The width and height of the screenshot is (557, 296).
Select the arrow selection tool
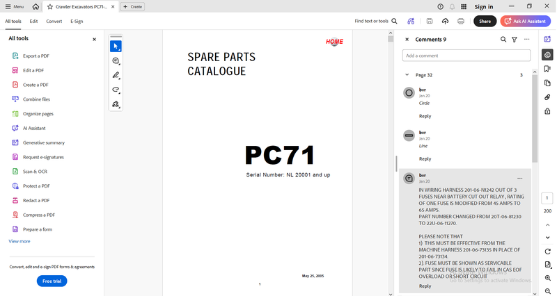(x=116, y=47)
